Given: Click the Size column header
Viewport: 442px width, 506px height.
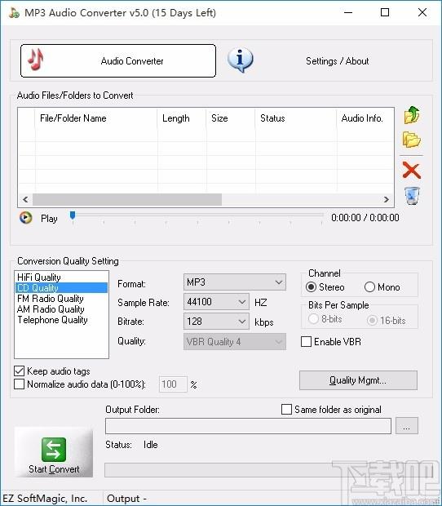Looking at the screenshot, I should [231, 118].
